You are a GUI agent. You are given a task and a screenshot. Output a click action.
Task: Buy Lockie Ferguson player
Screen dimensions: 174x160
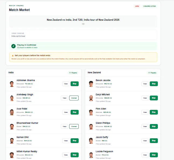[x=154, y=155]
